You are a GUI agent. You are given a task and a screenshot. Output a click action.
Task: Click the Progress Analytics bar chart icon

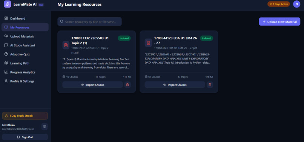[6, 72]
